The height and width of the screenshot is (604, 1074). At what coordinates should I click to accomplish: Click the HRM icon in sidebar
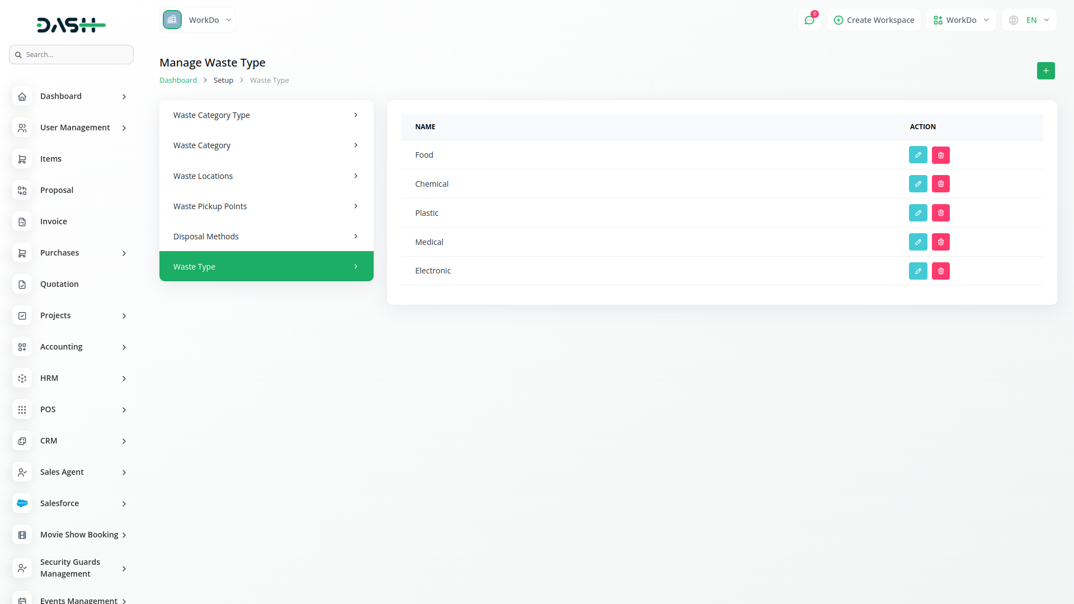(x=22, y=379)
